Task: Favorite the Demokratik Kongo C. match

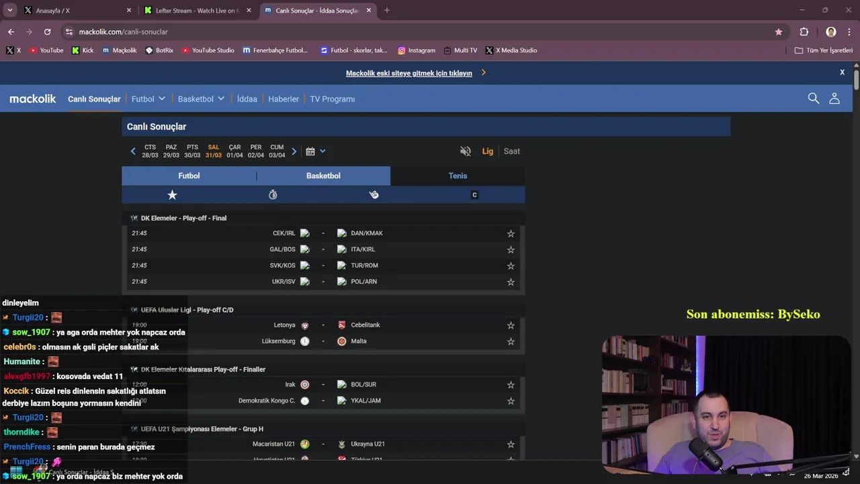Action: coord(511,401)
